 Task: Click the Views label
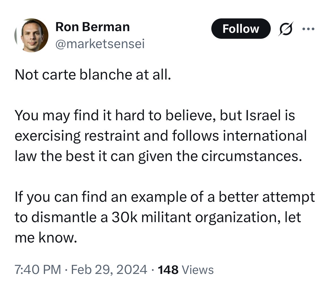coord(197,270)
